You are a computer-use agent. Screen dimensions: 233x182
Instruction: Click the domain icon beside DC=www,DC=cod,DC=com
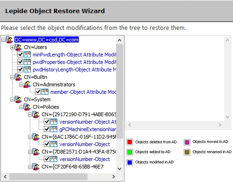(9, 40)
